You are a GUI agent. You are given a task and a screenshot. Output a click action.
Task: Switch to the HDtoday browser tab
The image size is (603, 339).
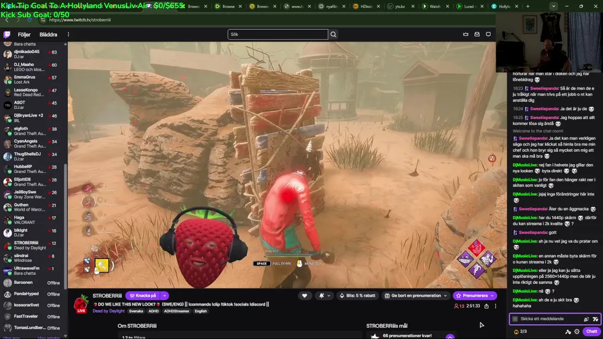(x=365, y=7)
